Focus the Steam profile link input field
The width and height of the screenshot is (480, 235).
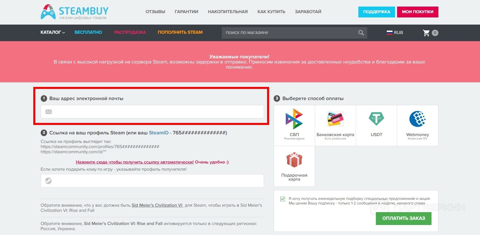point(152,181)
